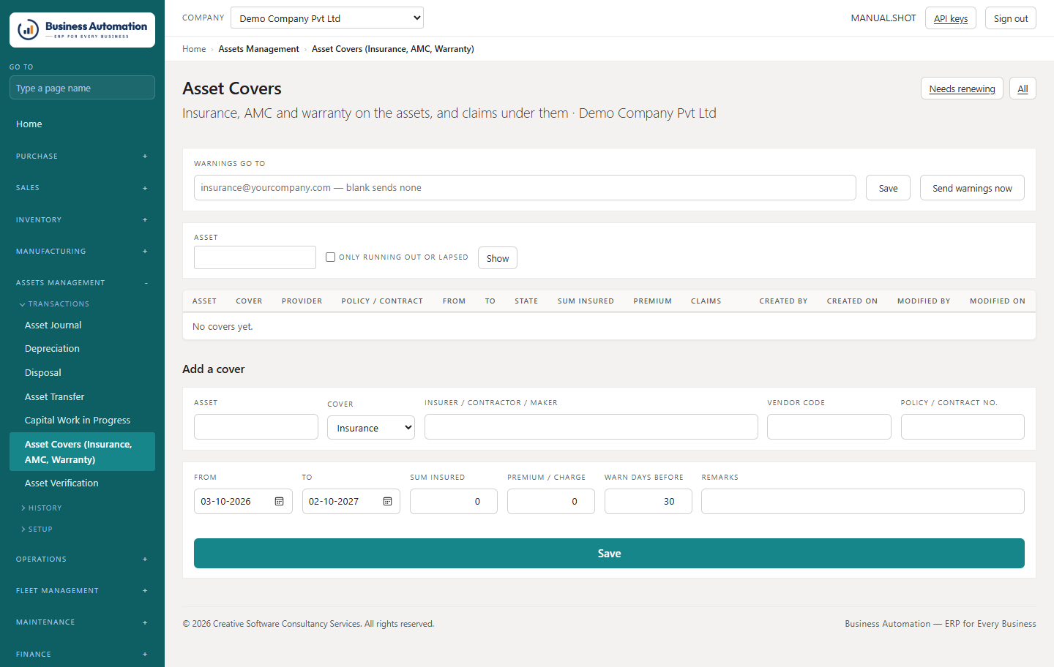This screenshot has height=667, width=1054.
Task: Open Depreciation page
Action: [x=82, y=349]
